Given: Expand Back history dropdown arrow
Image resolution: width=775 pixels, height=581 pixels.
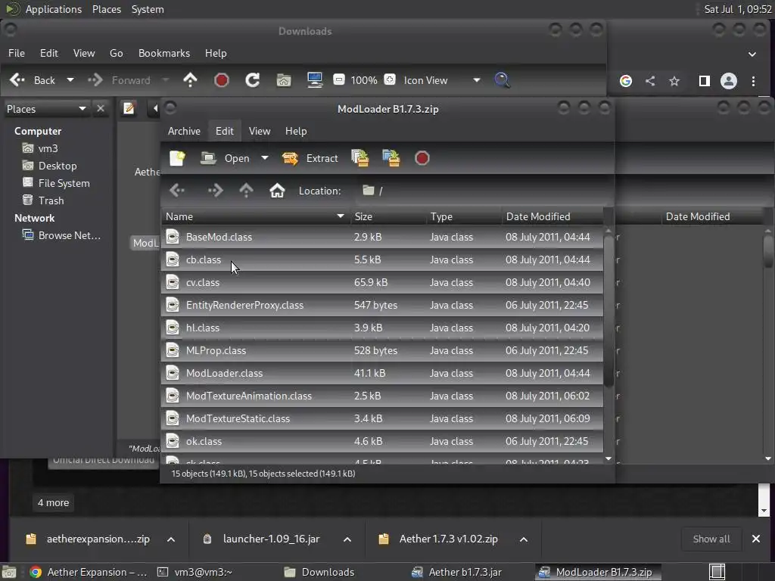Looking at the screenshot, I should (x=70, y=80).
